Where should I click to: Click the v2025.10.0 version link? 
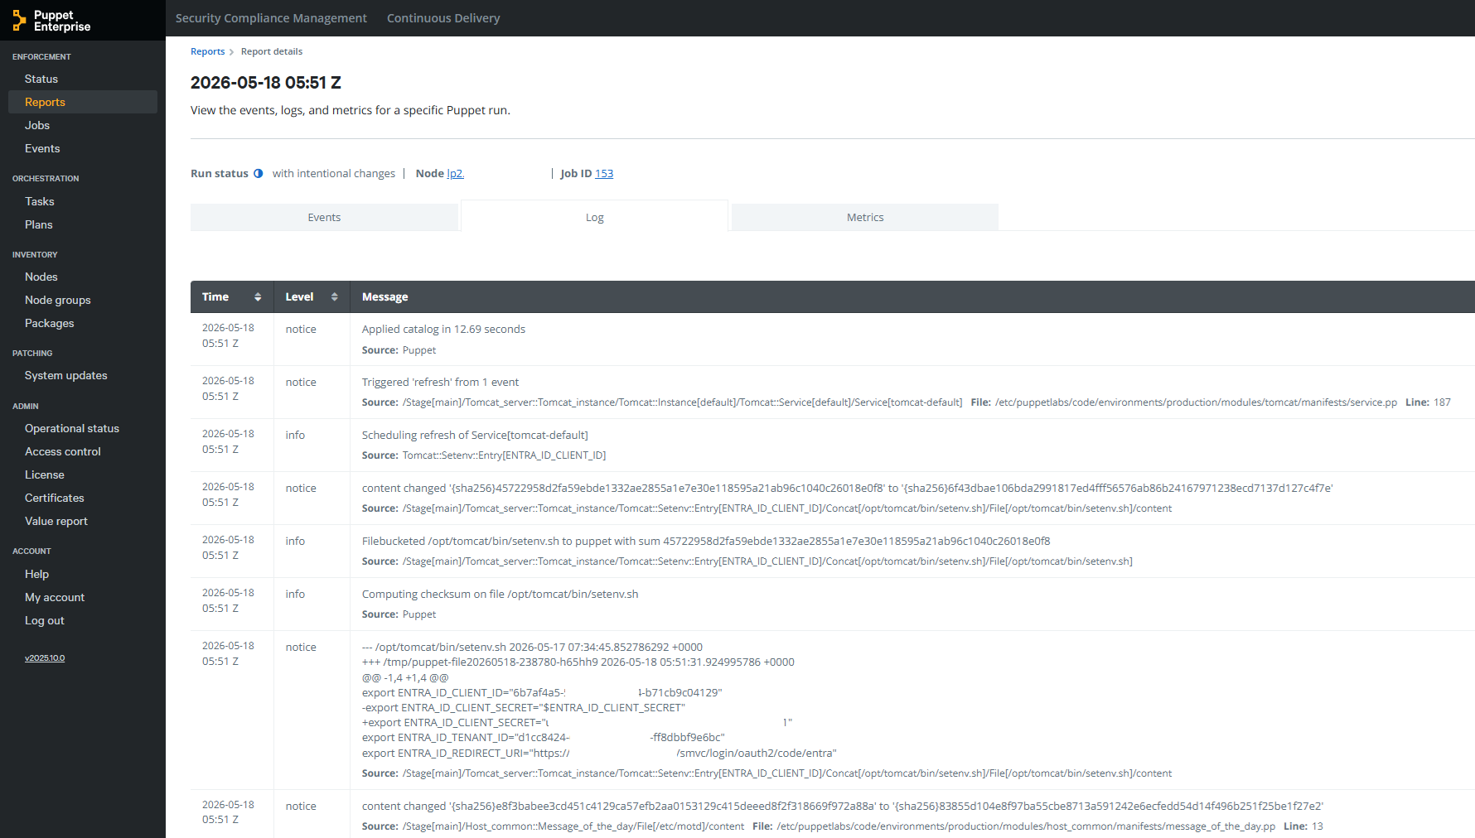click(x=45, y=658)
